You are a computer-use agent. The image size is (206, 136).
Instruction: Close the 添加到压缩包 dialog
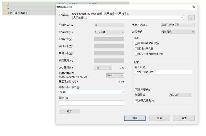pos(194,7)
